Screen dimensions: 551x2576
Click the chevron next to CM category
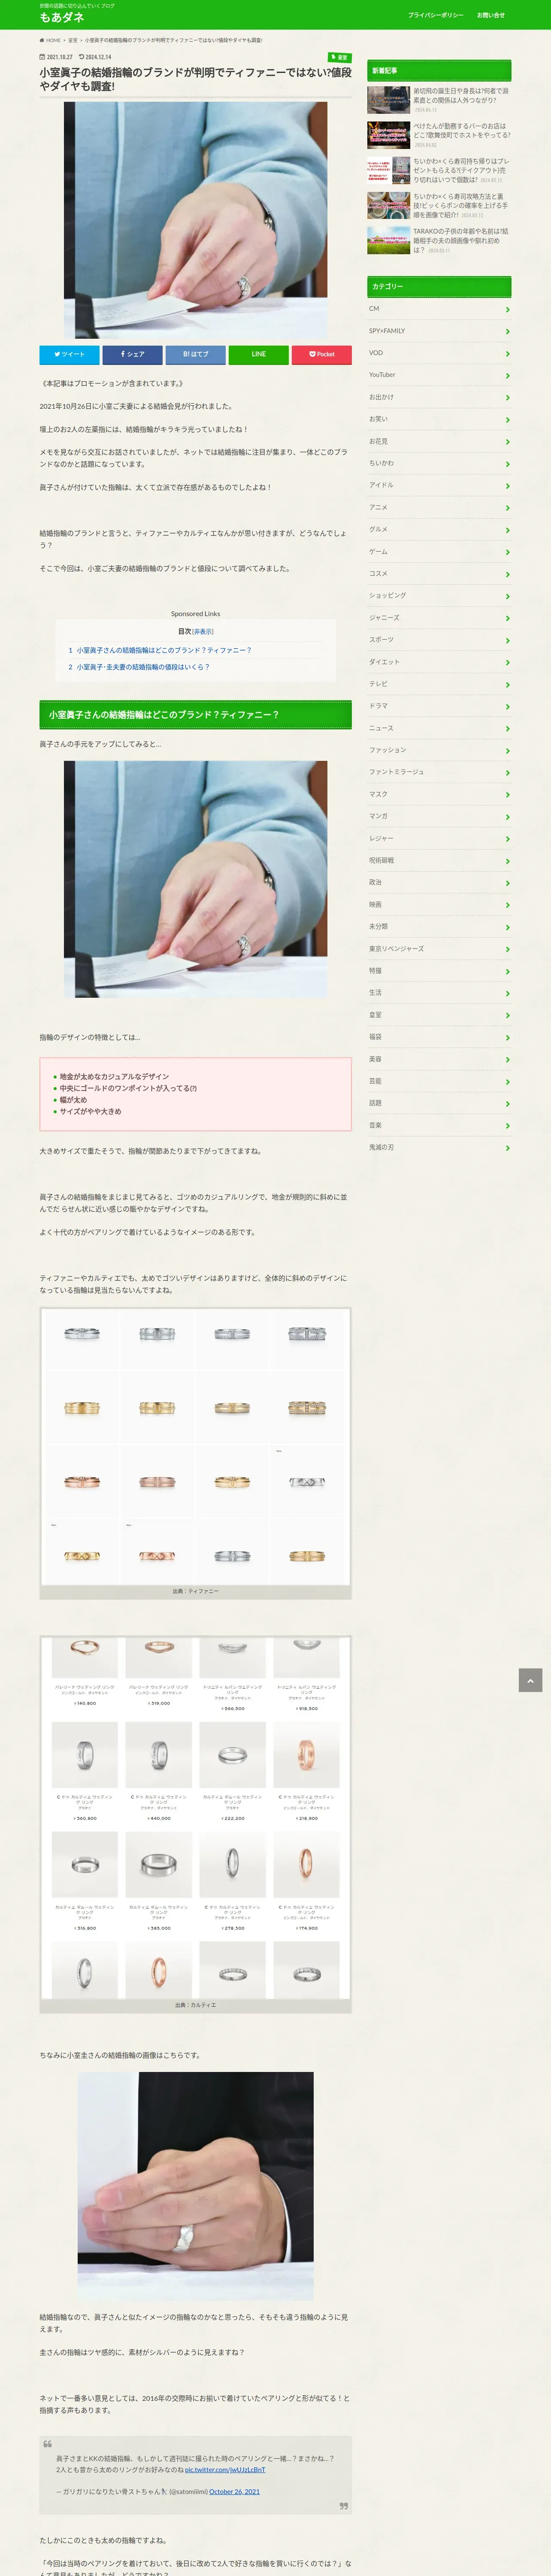point(508,310)
